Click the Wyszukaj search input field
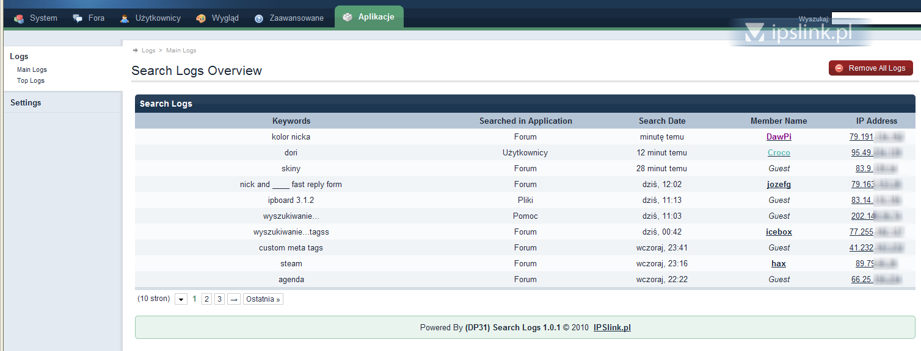Viewport: 921px width, 351px height. [x=876, y=19]
